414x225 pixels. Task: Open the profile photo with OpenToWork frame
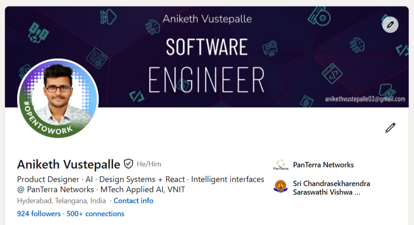58,98
